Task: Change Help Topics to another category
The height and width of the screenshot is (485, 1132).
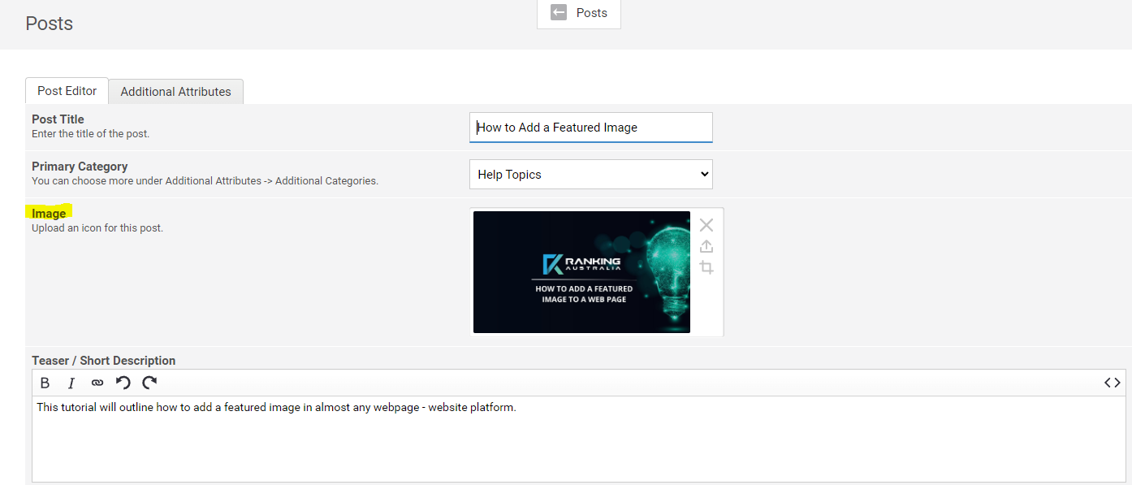Action: [x=590, y=174]
